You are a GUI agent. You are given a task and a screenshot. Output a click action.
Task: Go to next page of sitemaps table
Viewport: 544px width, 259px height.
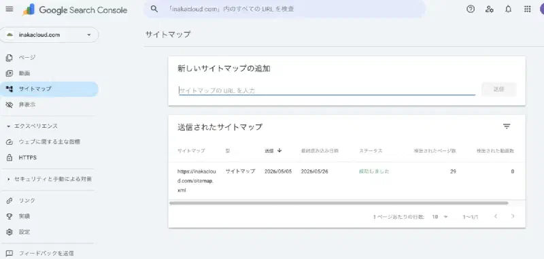pos(513,216)
